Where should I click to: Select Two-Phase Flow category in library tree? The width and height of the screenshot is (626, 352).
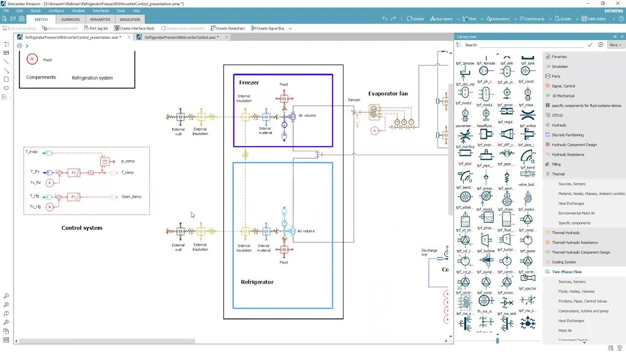click(x=567, y=272)
